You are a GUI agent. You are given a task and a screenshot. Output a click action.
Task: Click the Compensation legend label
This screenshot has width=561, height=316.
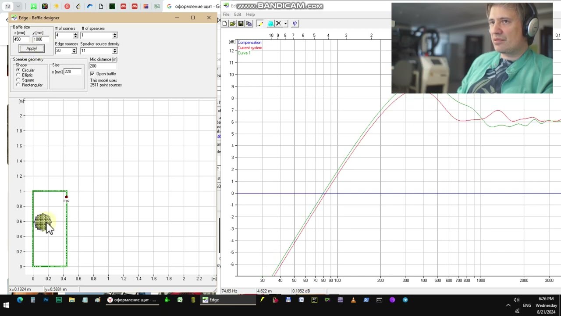tap(249, 43)
